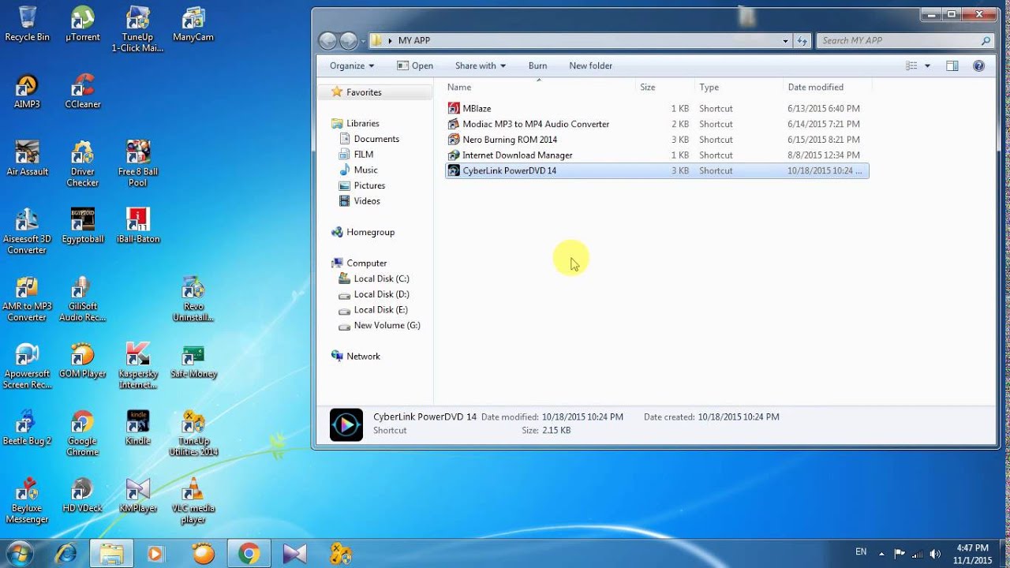
Task: Select the Aiseesoft 3D Converter icon
Action: click(x=27, y=231)
